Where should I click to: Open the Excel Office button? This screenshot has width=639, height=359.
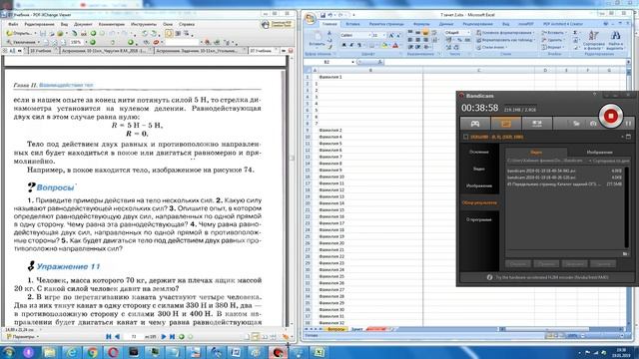(x=311, y=18)
